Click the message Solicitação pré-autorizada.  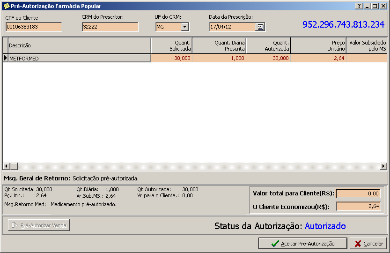pos(105,179)
